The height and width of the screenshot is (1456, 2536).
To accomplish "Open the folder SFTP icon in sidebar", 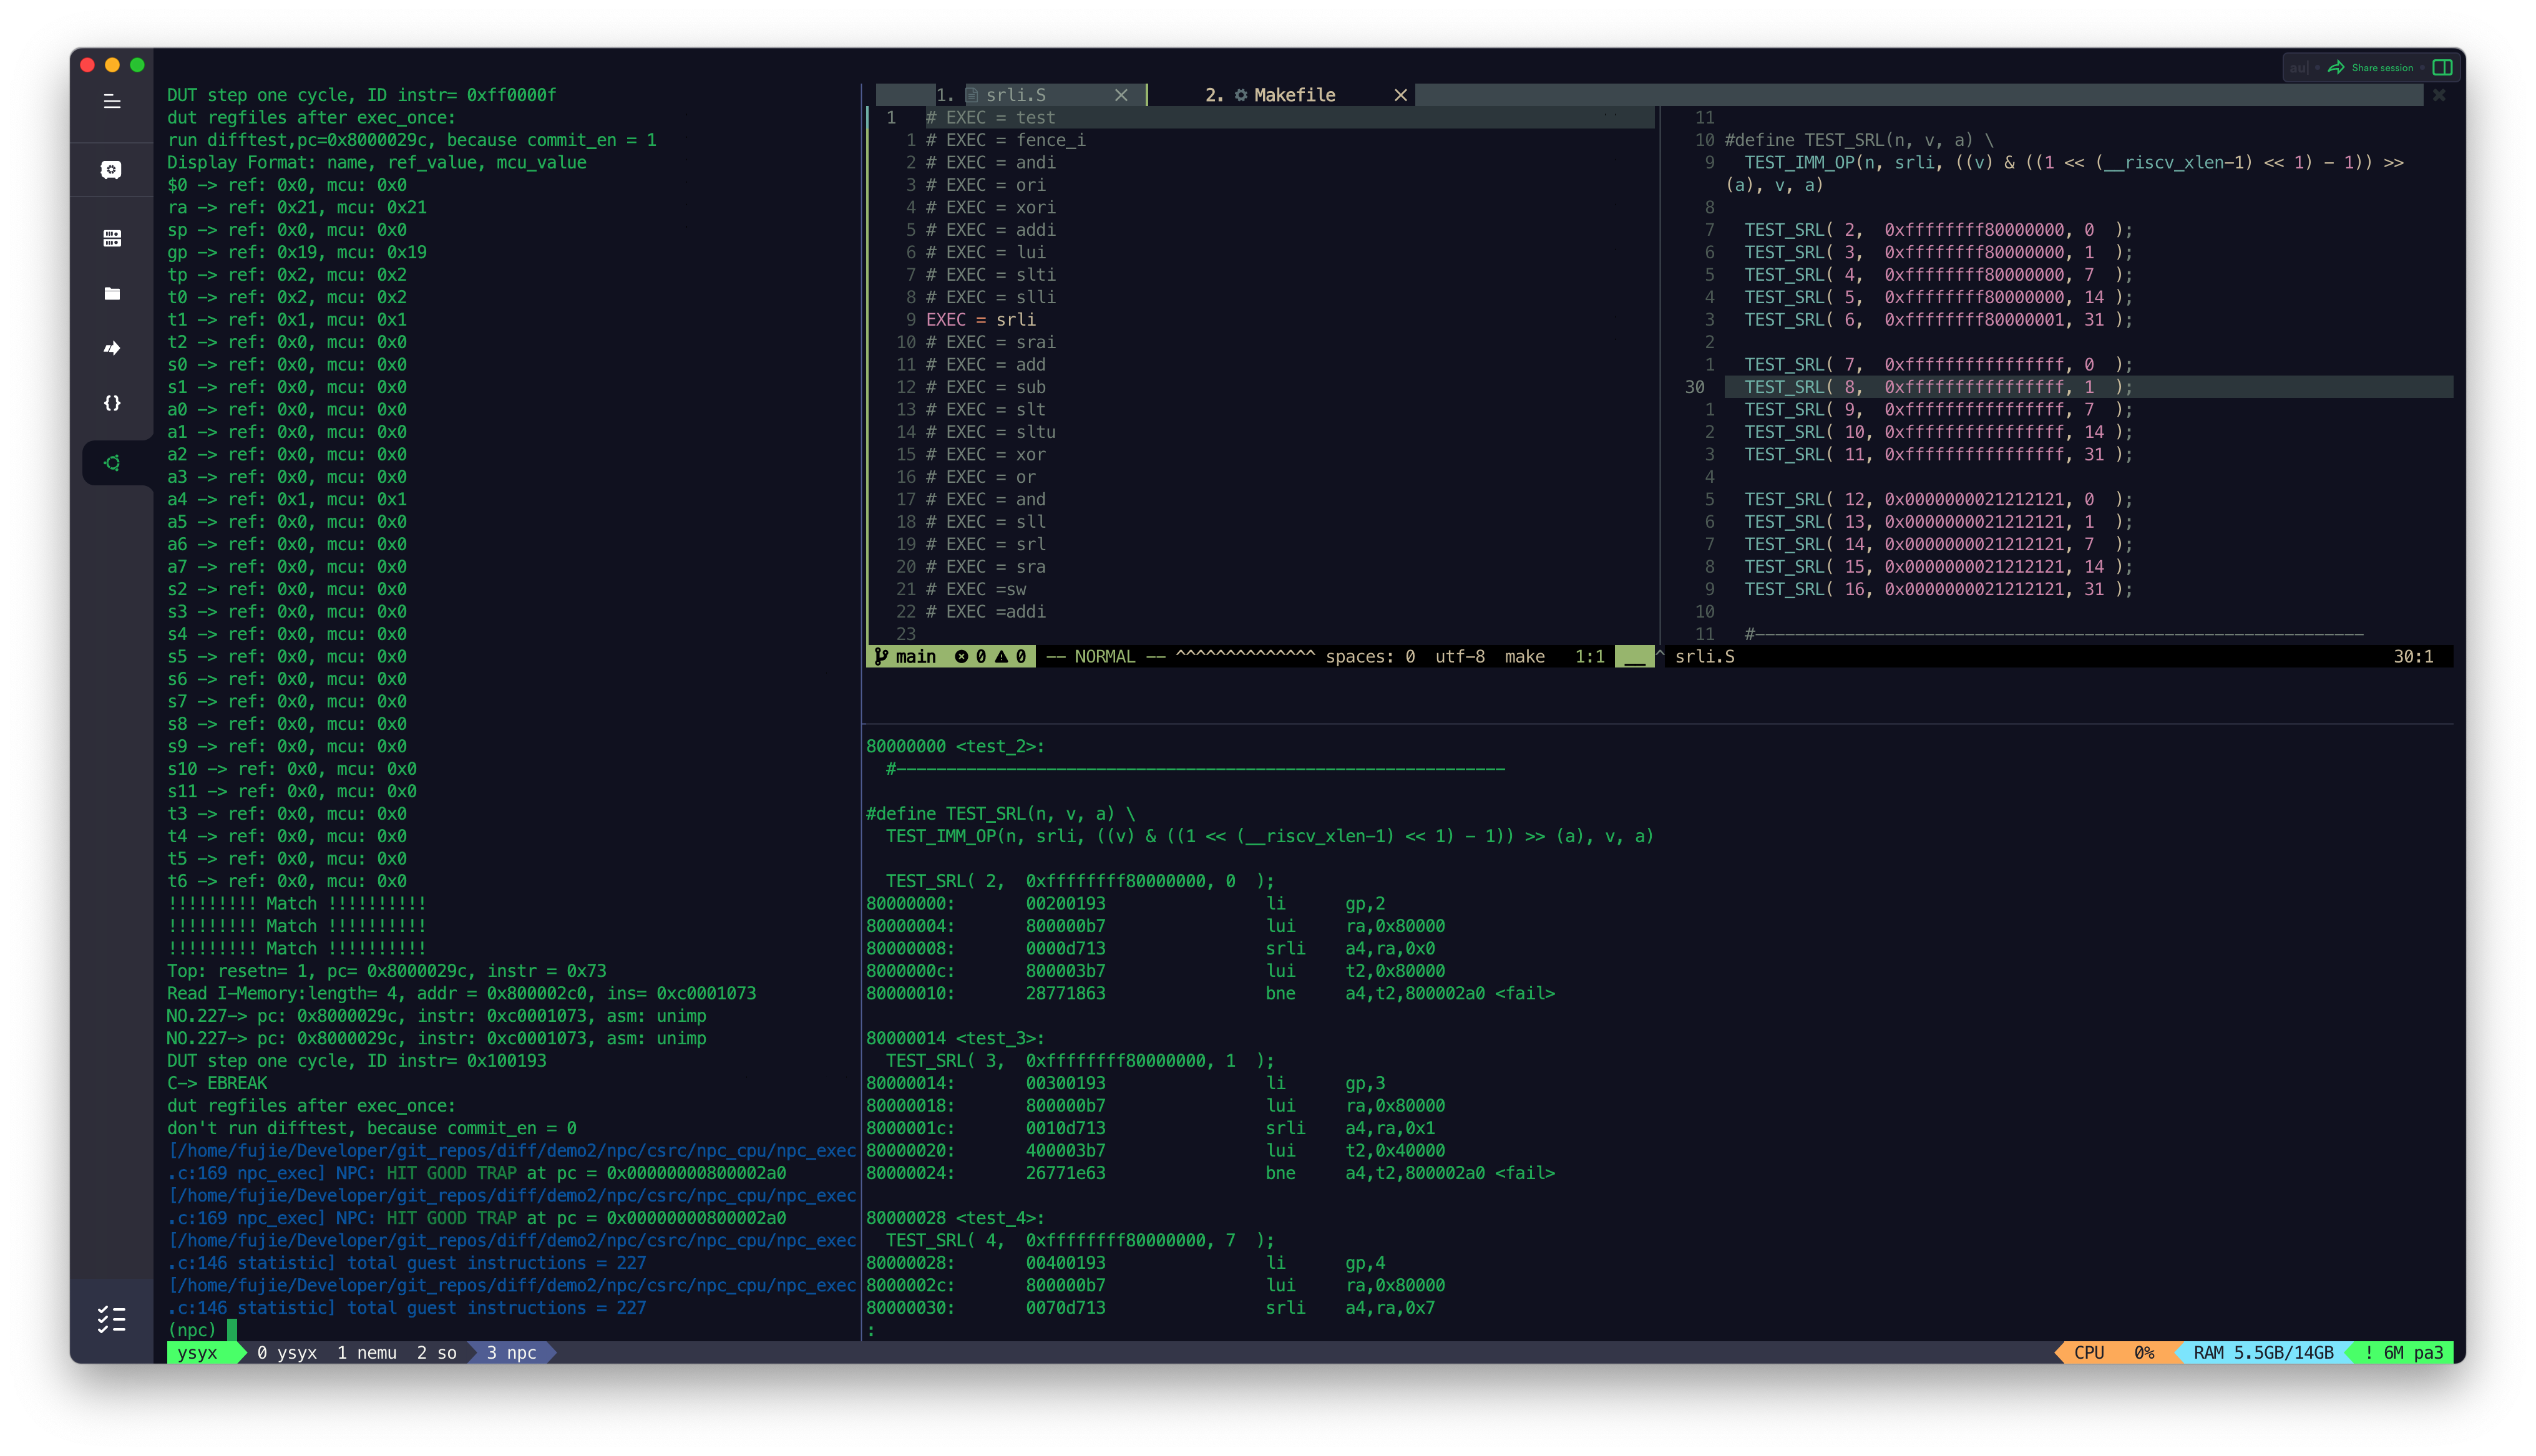I will tap(112, 293).
